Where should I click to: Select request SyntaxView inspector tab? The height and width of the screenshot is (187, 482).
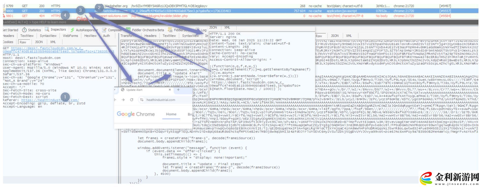(48, 36)
